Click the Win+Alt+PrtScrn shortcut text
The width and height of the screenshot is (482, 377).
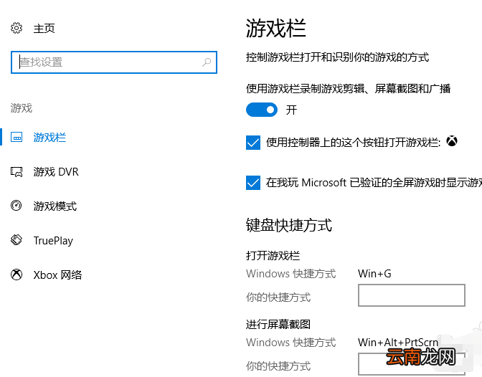[398, 343]
